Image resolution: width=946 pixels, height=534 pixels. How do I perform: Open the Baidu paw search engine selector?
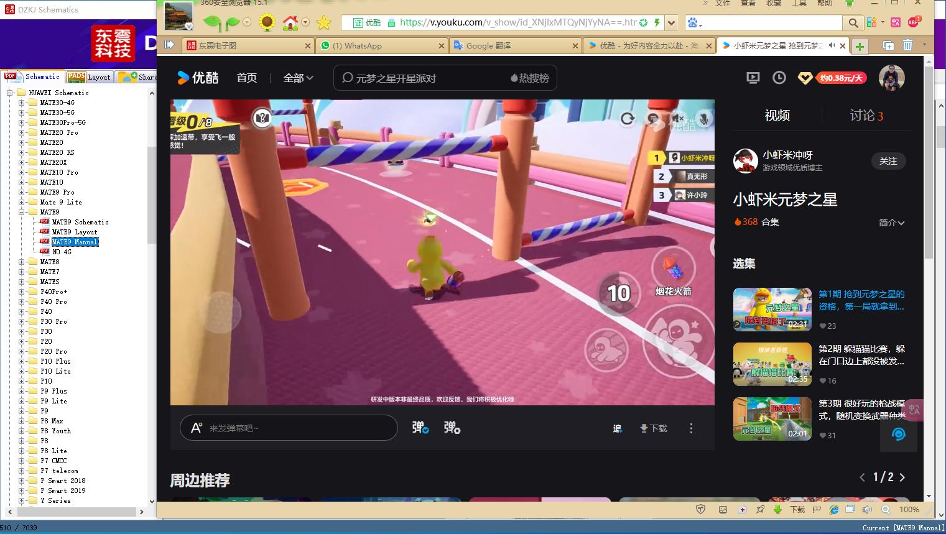click(694, 23)
